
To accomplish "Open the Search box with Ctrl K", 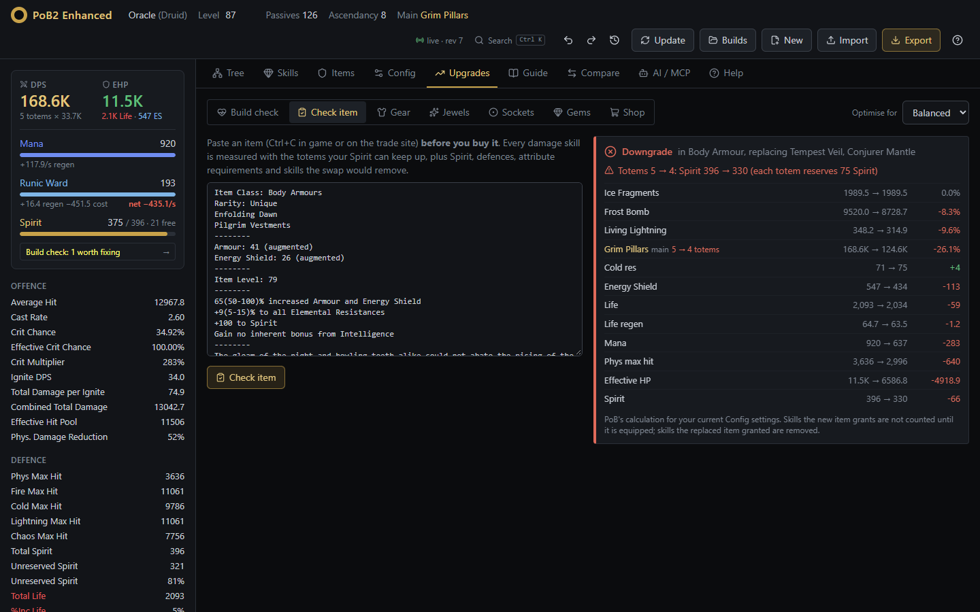I will click(x=510, y=40).
